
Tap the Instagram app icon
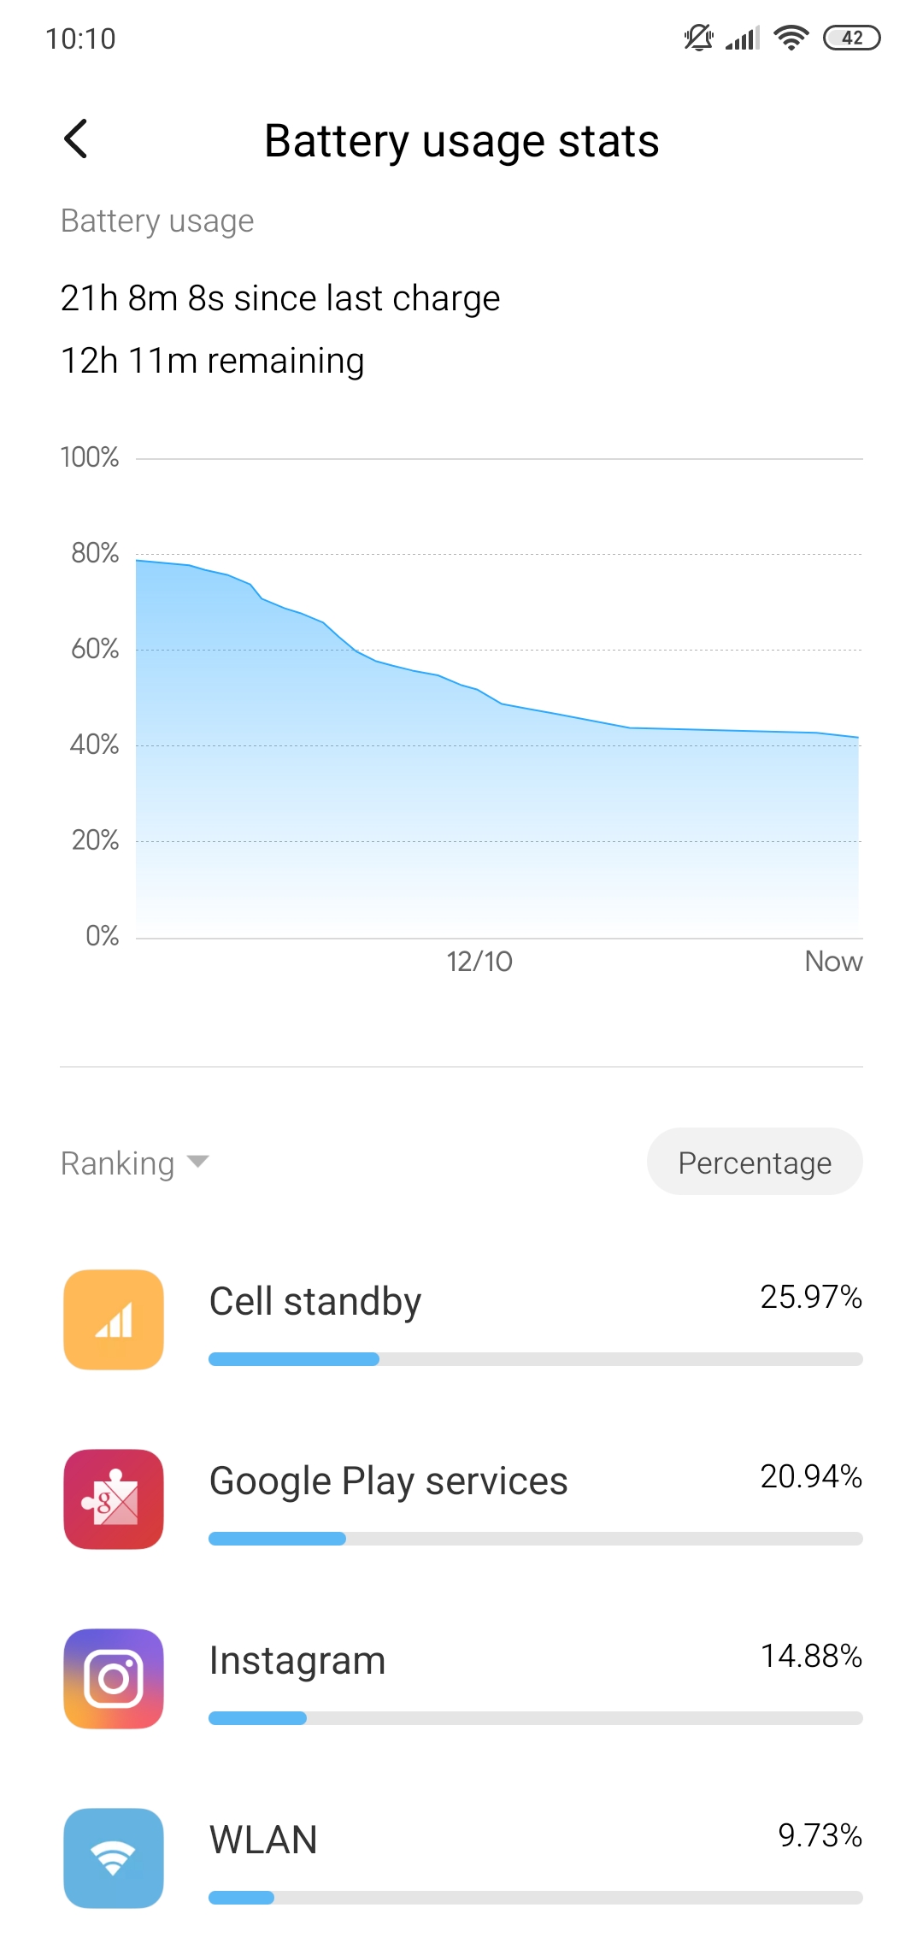(114, 1679)
